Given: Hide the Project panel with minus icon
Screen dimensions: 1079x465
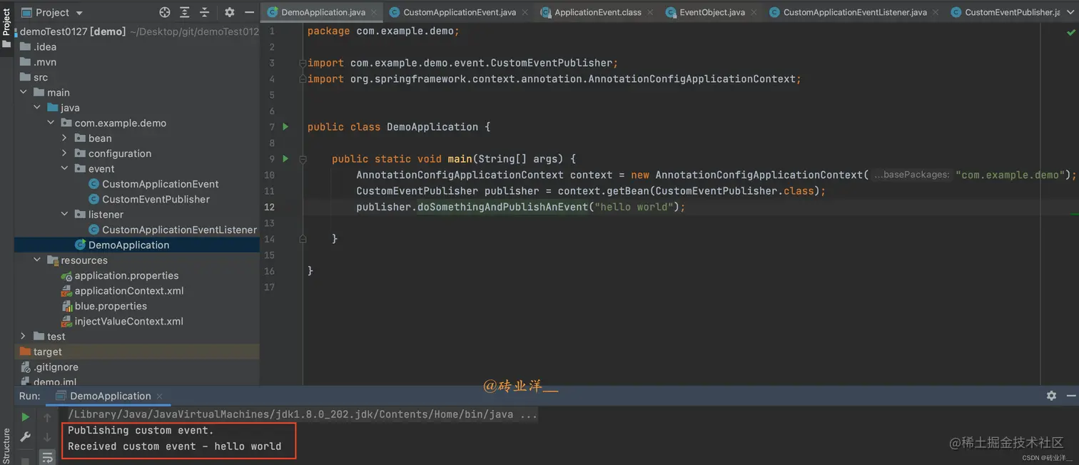Looking at the screenshot, I should (x=249, y=12).
